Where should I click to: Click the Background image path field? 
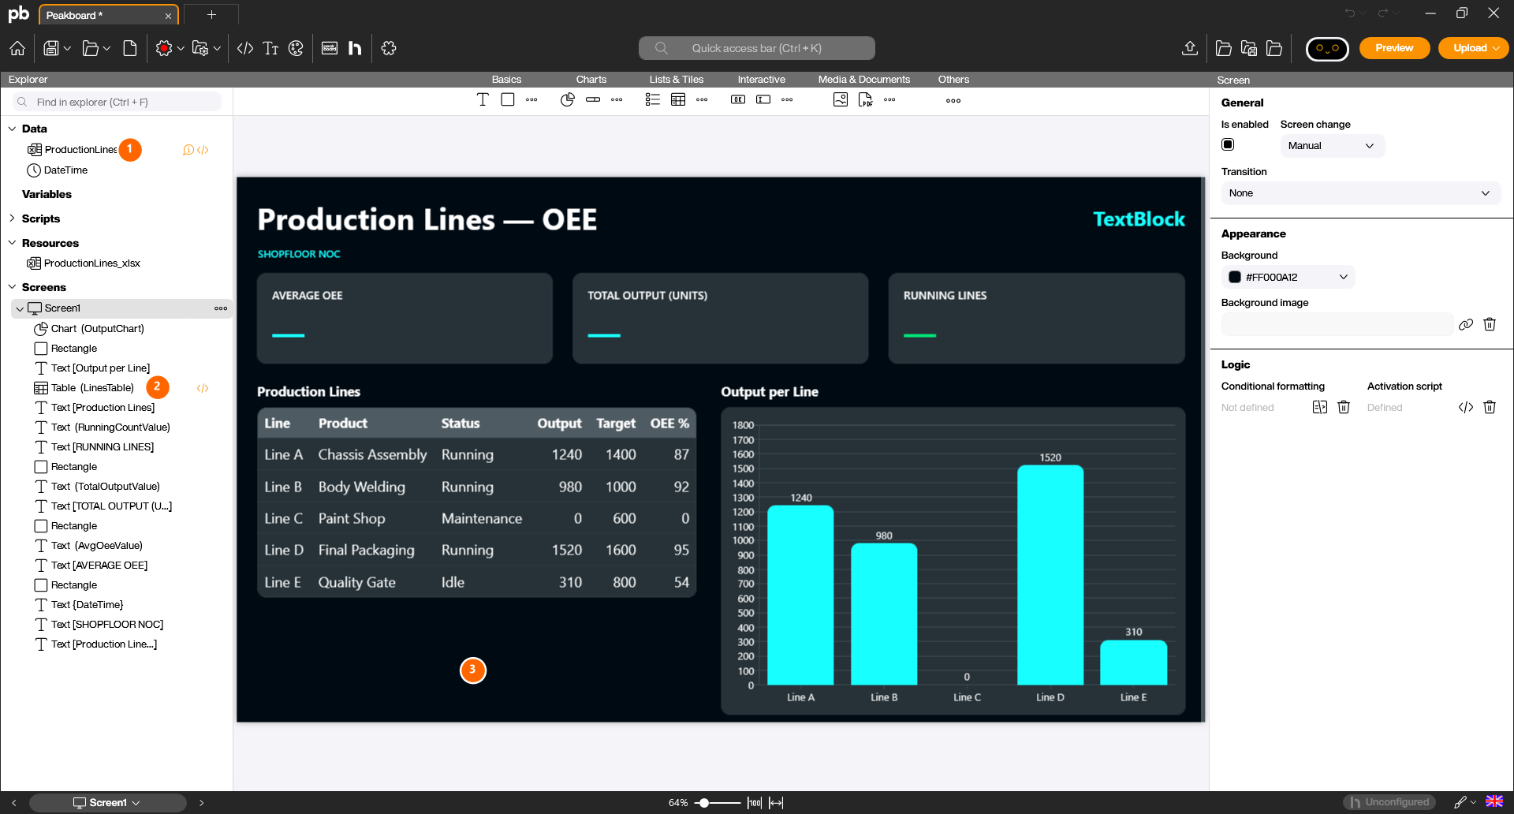tap(1337, 324)
